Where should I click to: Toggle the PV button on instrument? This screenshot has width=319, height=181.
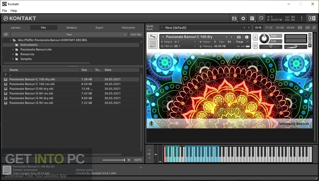(x=310, y=46)
